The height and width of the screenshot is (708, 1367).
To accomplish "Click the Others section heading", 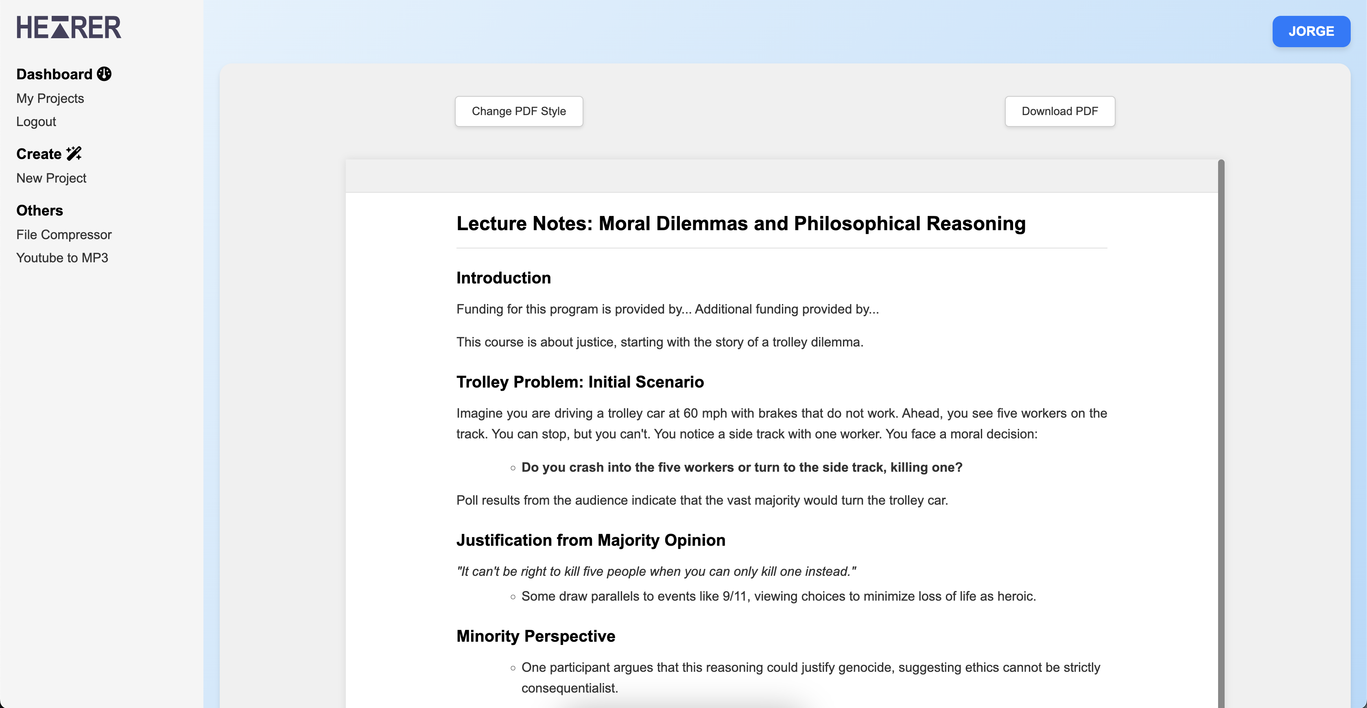I will pyautogui.click(x=39, y=211).
